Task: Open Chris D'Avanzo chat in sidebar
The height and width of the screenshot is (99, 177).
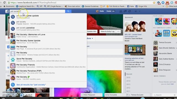Action: pos(165,65)
